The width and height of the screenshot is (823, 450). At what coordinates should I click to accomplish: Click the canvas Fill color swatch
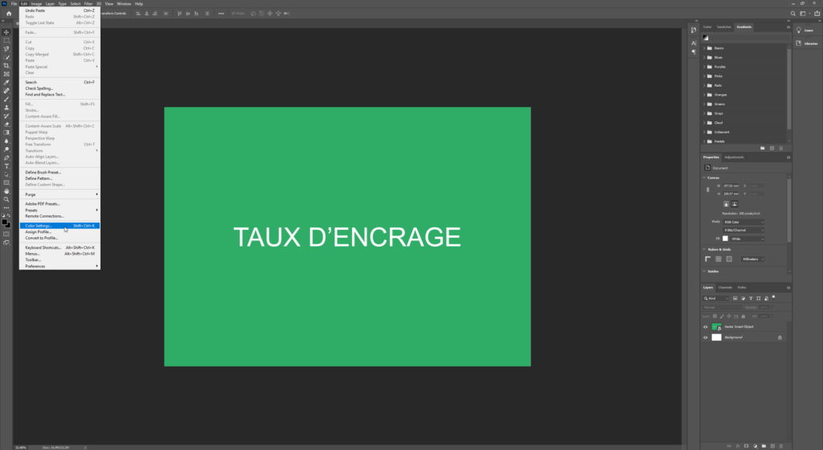click(x=726, y=239)
